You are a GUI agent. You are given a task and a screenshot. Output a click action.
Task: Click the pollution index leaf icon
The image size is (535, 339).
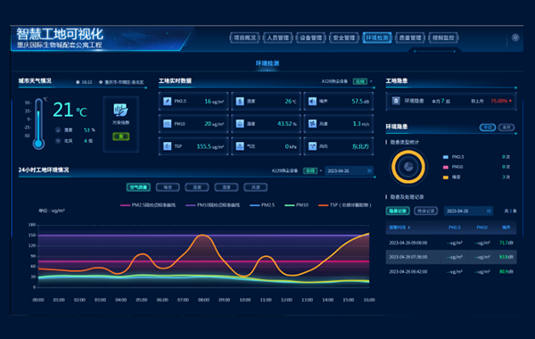point(120,110)
